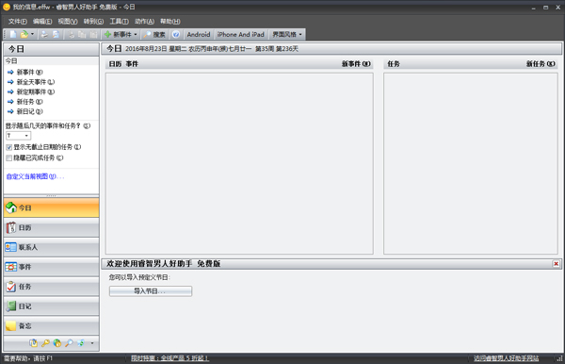565x364 pixels.
Task: Open the 动作(A) menu
Action: (144, 22)
